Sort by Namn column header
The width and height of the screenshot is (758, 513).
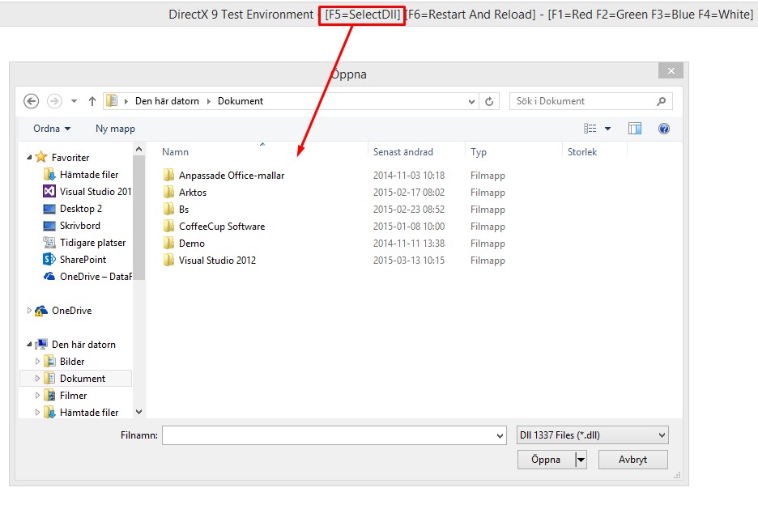(x=175, y=151)
